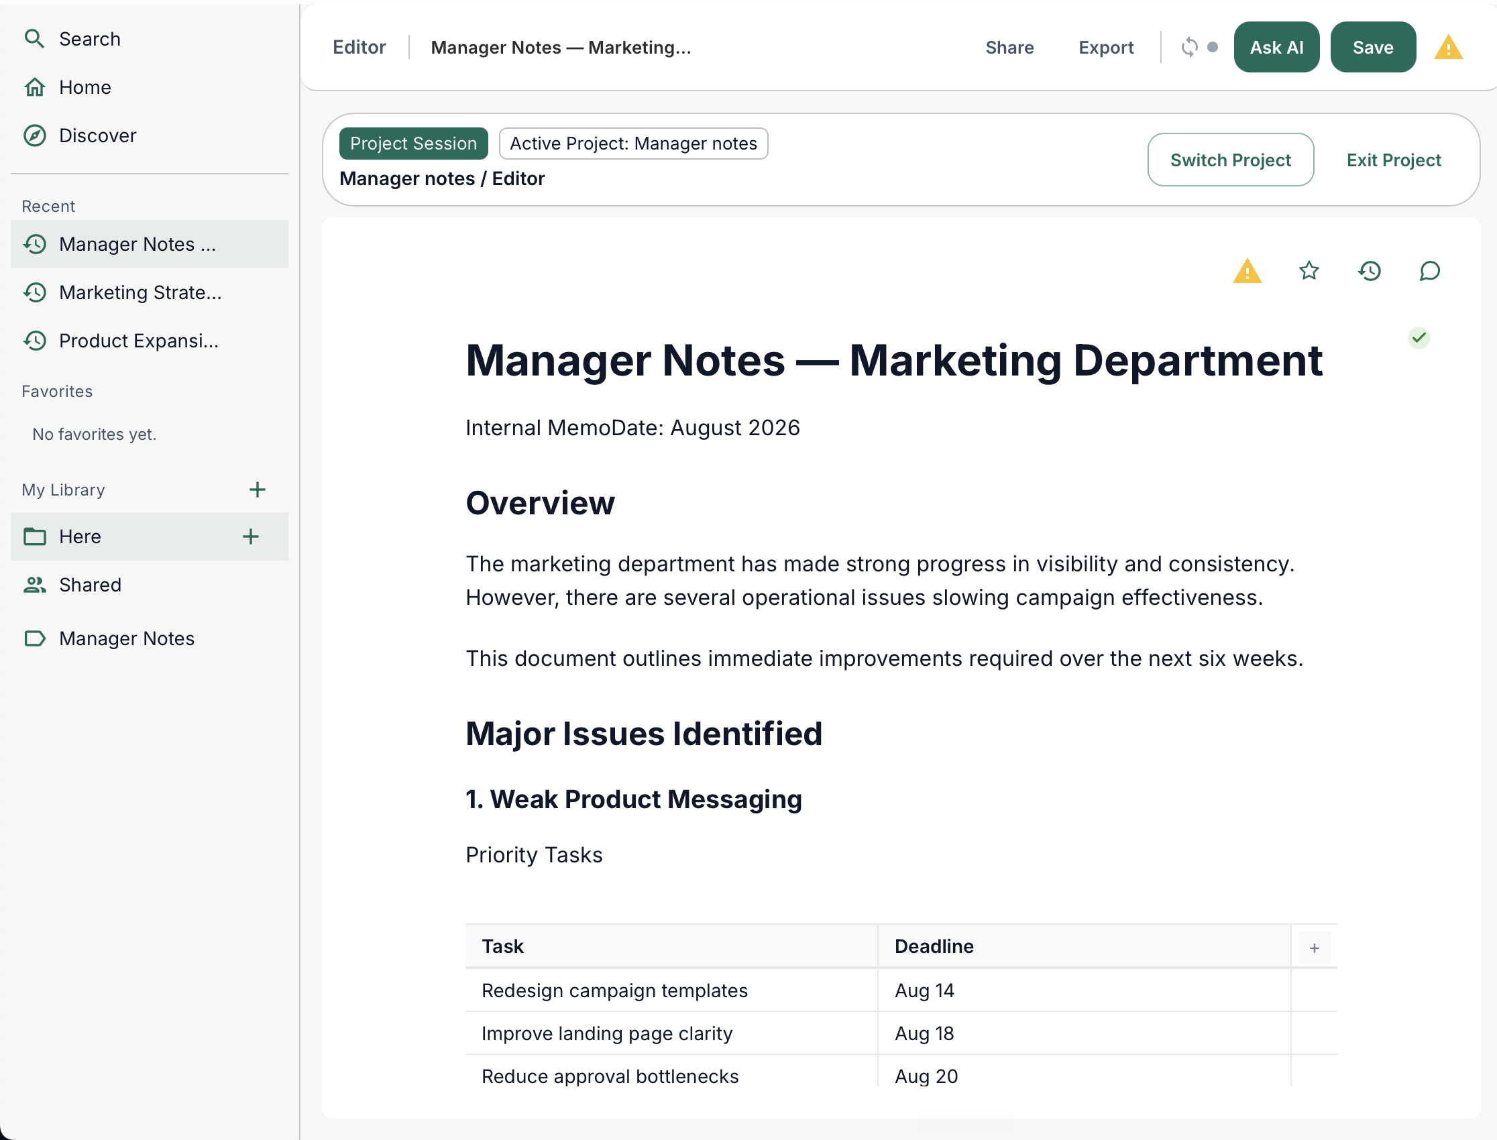Click Improve landing page clarity cell
This screenshot has width=1497, height=1140.
pos(671,1033)
